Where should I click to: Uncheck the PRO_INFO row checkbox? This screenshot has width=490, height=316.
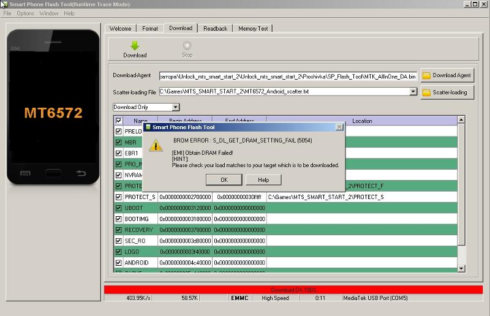click(x=118, y=164)
